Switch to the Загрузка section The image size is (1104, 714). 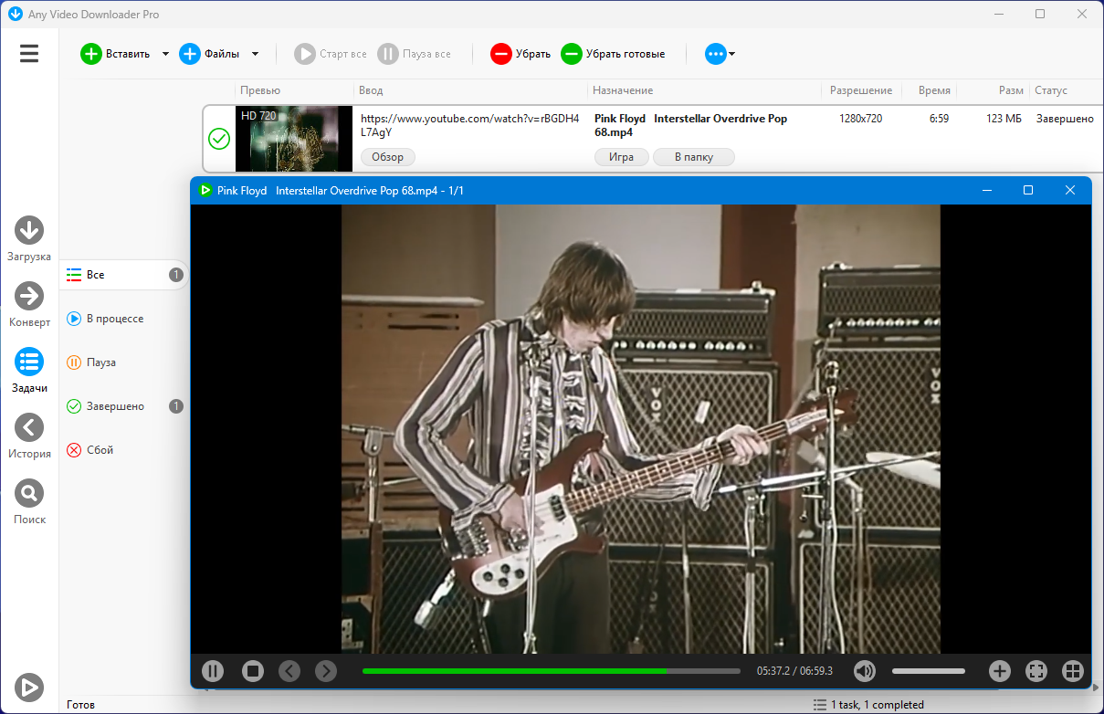point(29,239)
